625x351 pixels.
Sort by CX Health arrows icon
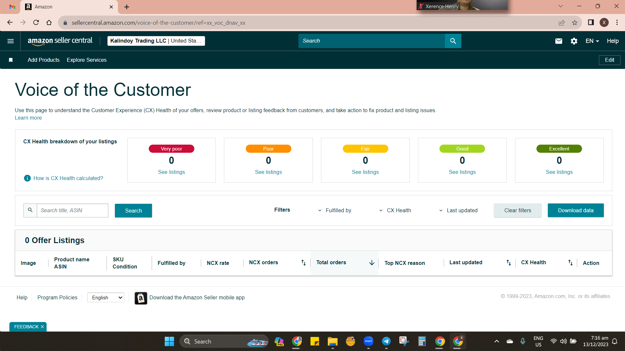tap(570, 263)
